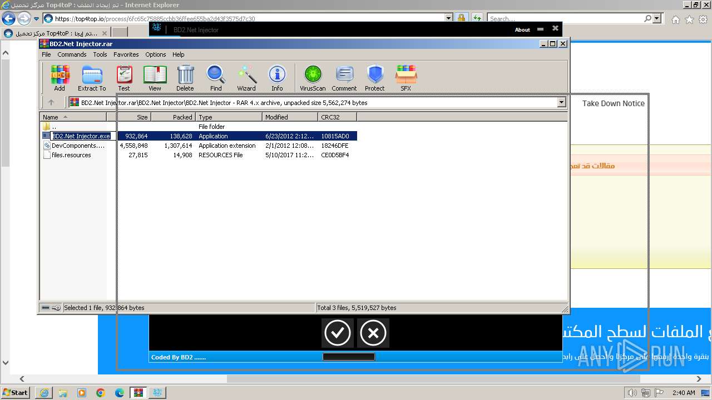Viewport: 712px width, 400px height.
Task: Click the injector progress bar
Action: (x=349, y=357)
